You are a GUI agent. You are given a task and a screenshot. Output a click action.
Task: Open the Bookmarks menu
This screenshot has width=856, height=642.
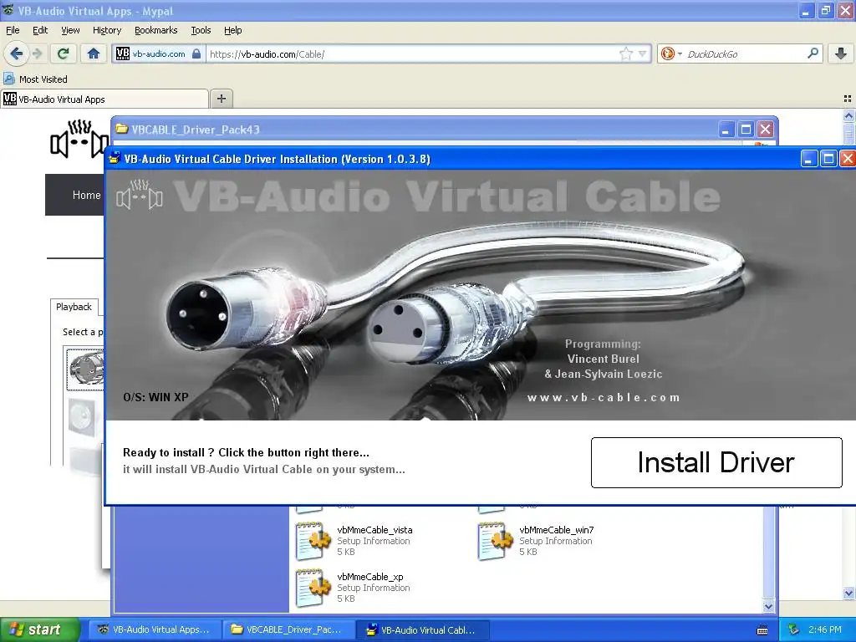coord(155,30)
